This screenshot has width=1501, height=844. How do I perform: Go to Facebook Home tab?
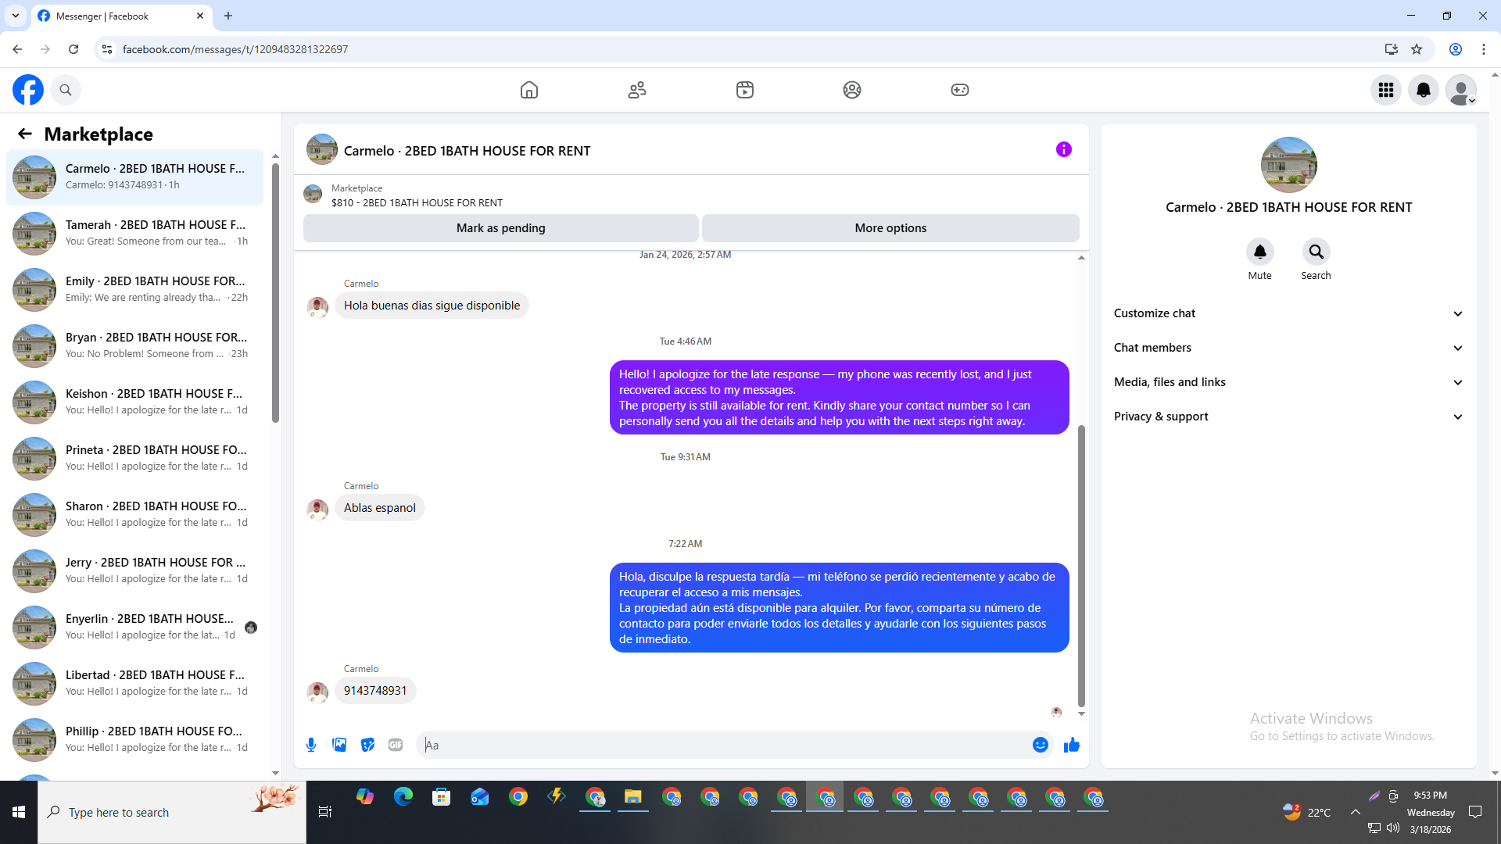[529, 90]
